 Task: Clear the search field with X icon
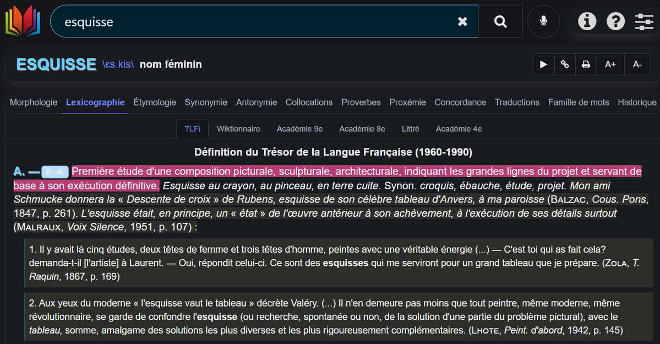tap(462, 21)
